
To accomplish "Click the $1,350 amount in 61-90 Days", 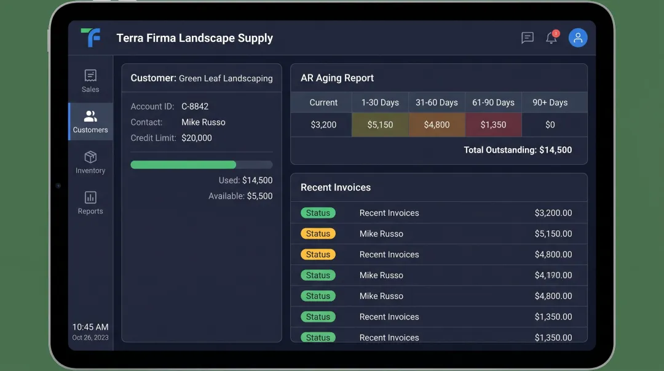I will point(493,124).
